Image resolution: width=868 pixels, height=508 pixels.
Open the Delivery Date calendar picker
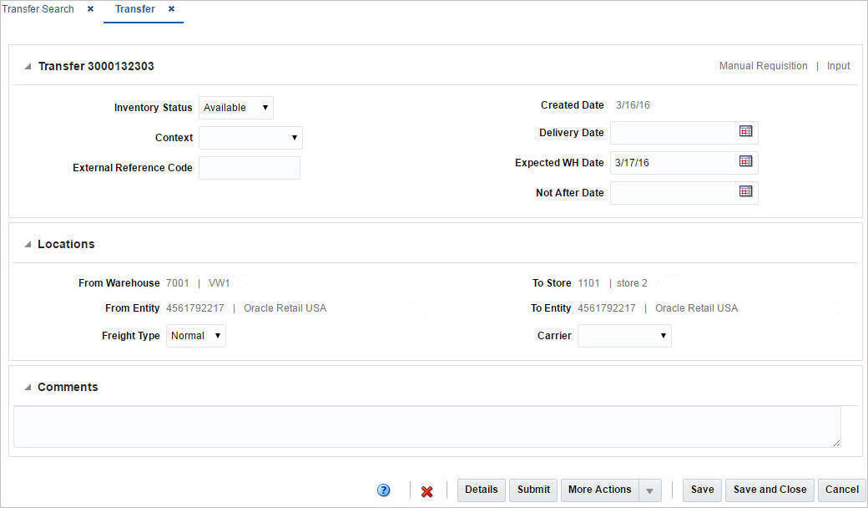[x=745, y=131]
